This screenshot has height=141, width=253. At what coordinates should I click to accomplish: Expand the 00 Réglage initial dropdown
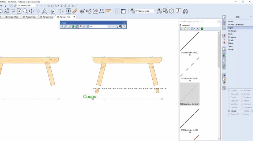coord(155,11)
